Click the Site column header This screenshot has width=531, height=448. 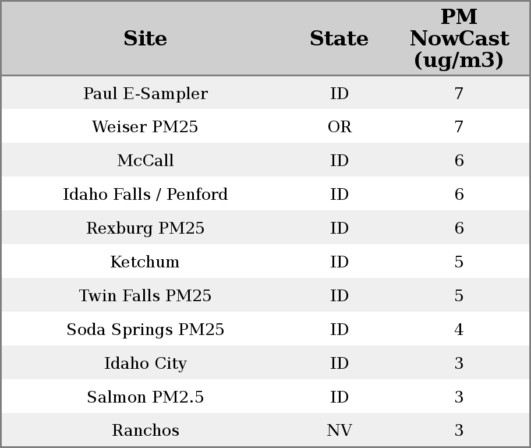[x=145, y=38]
